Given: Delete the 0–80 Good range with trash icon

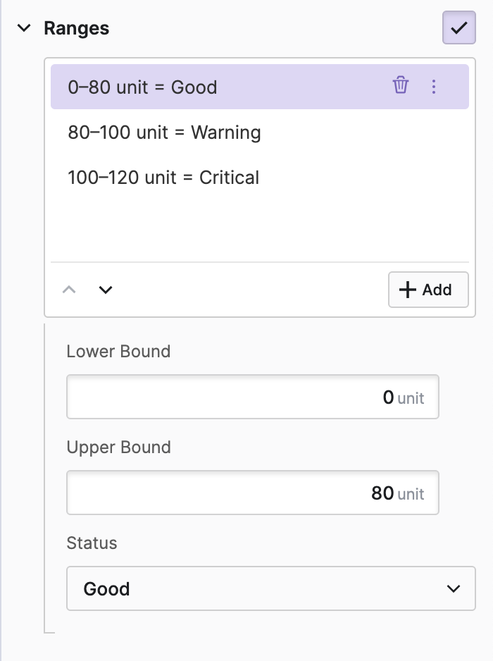Looking at the screenshot, I should point(401,86).
